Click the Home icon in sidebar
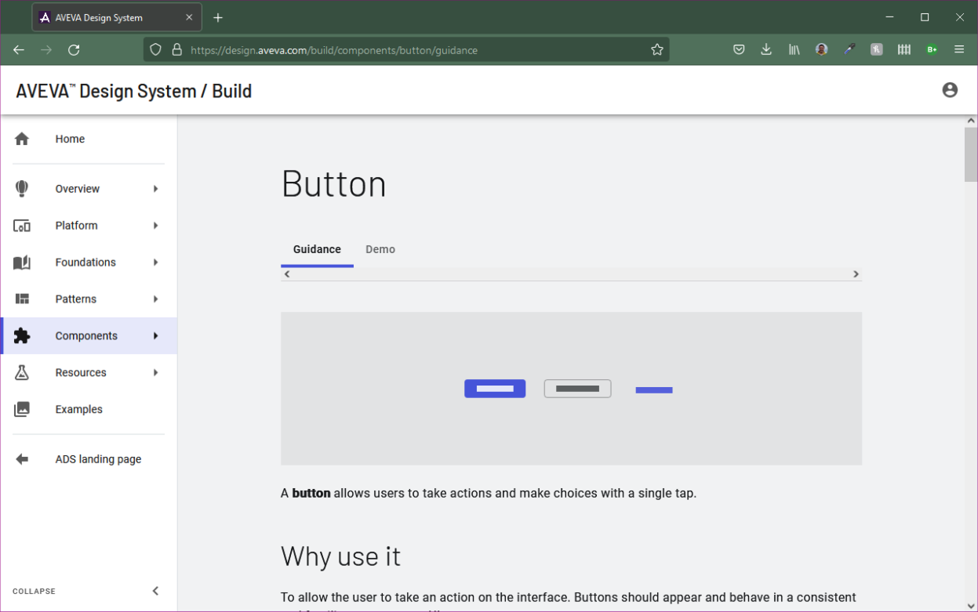The height and width of the screenshot is (612, 978). [x=22, y=139]
